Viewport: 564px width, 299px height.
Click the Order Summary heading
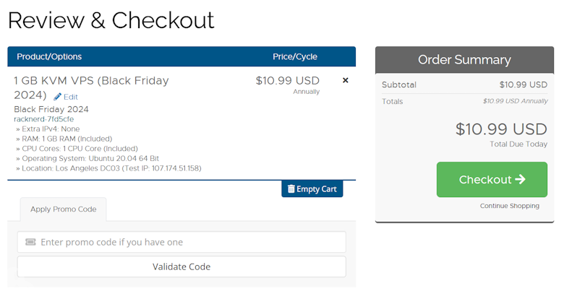(464, 60)
